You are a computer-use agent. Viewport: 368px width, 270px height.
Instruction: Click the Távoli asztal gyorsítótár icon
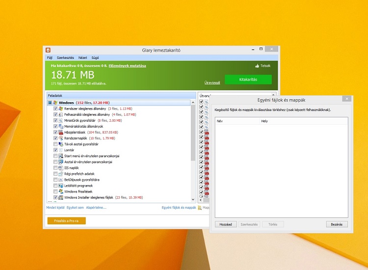pos(61,144)
